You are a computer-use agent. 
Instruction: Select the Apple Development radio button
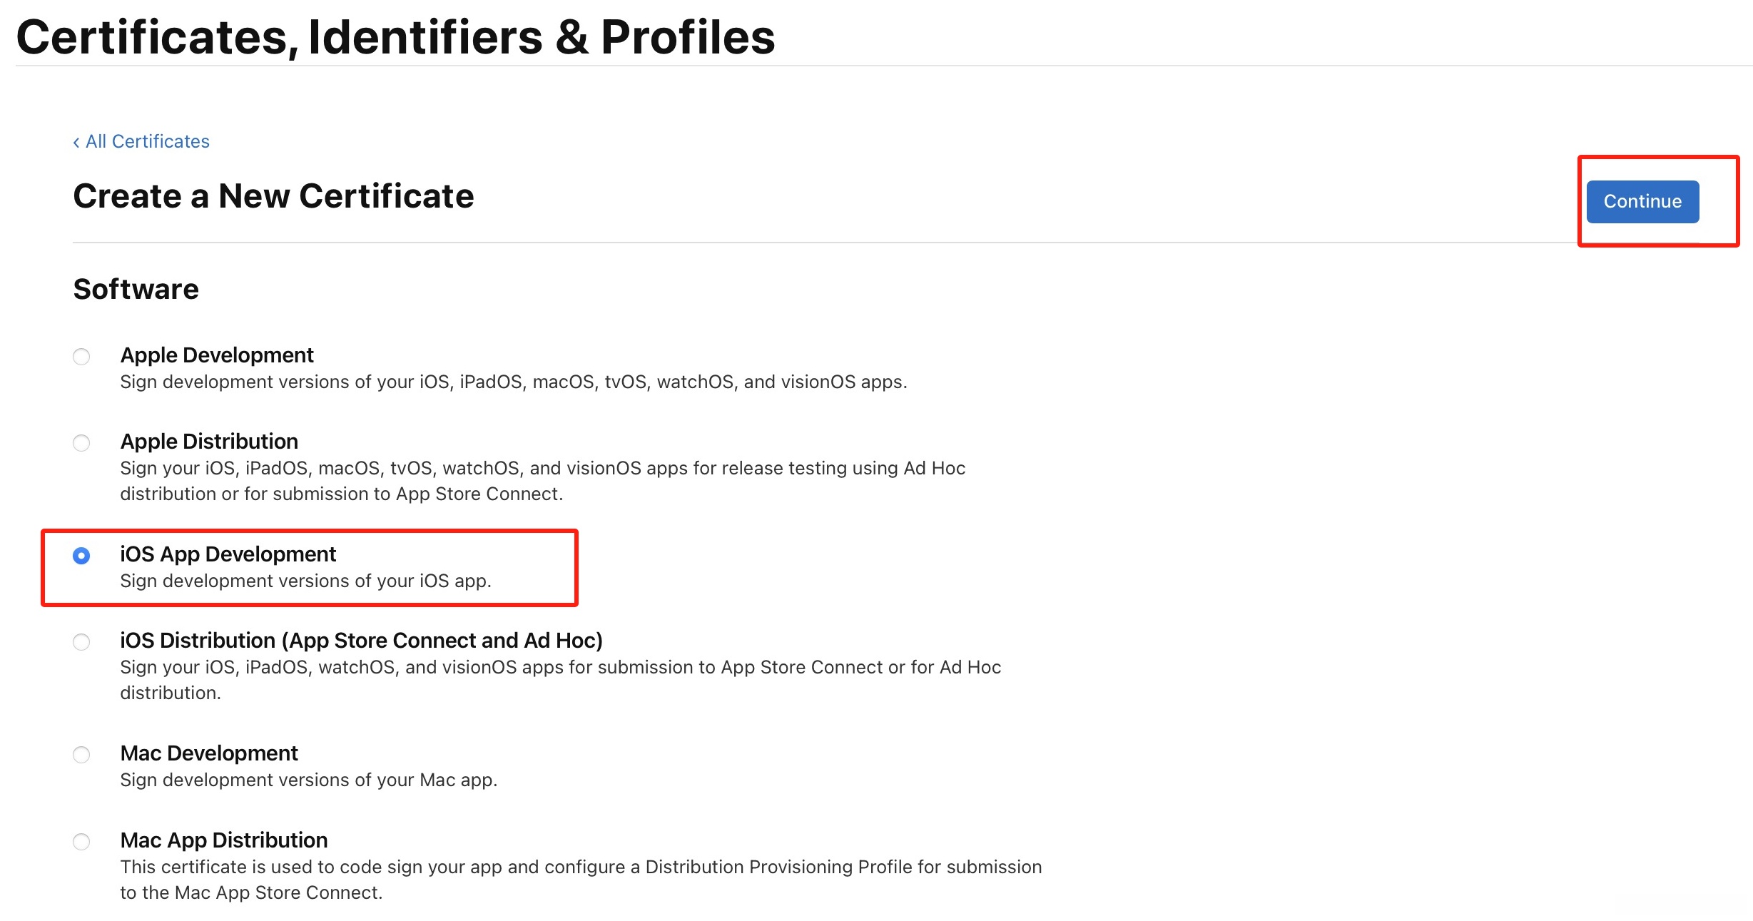[81, 357]
